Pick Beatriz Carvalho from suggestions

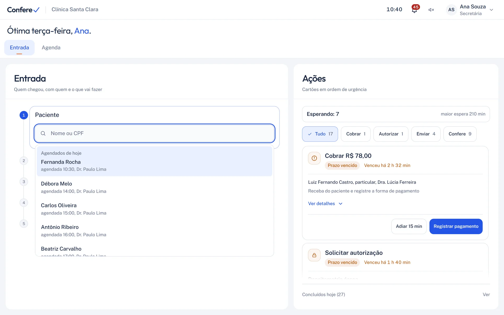[x=155, y=249]
